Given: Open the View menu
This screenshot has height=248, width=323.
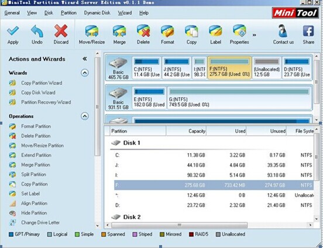Looking at the screenshot, I should click(x=32, y=13).
